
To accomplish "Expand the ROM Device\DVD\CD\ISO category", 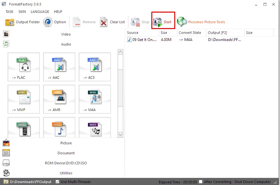I will [66, 163].
